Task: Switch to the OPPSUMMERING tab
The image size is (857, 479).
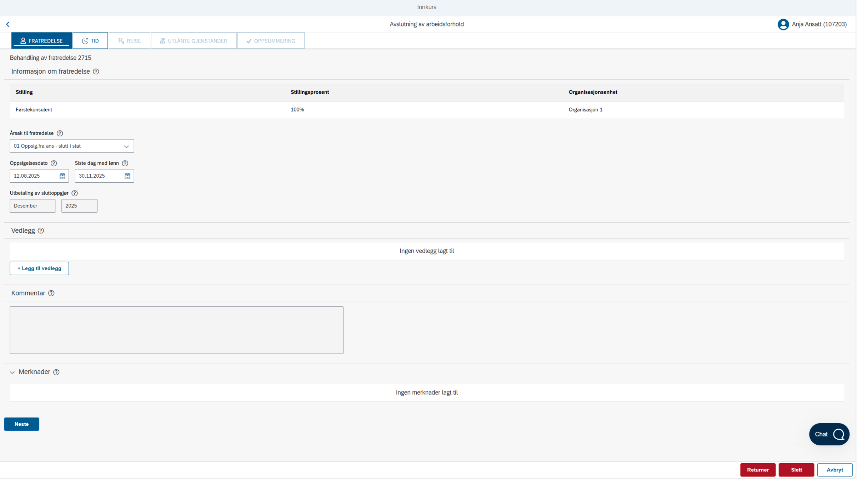Action: [x=271, y=41]
